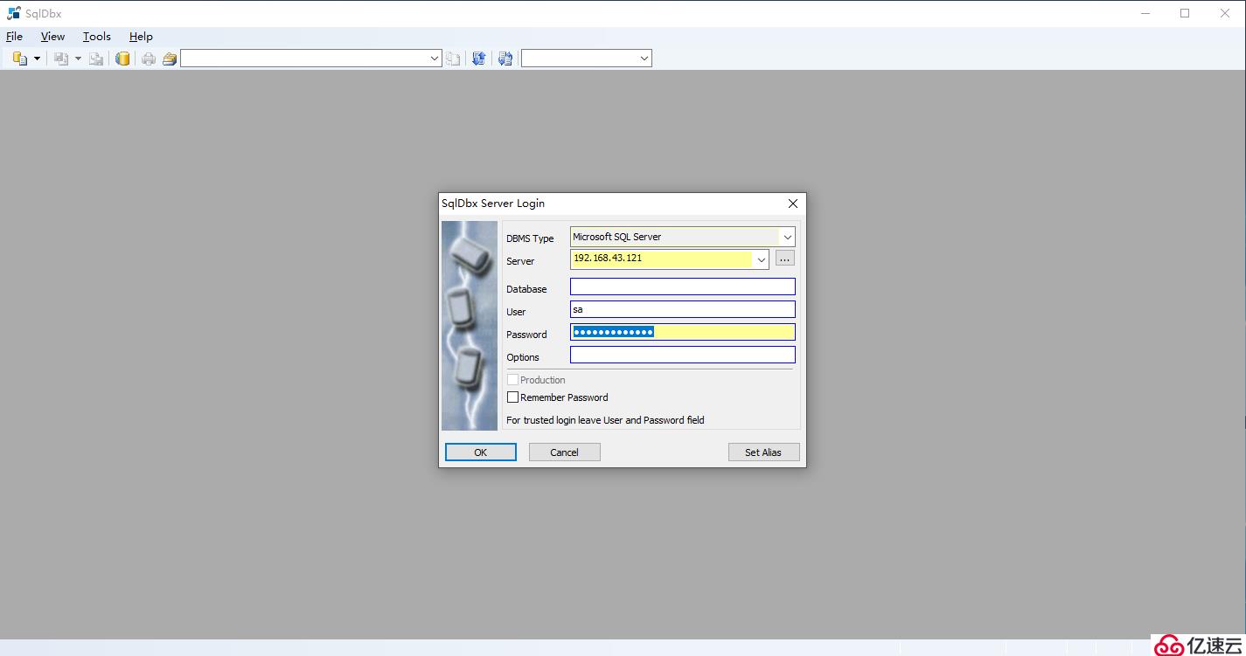Click the save script toolbar icon
The image size is (1246, 656).
(61, 59)
